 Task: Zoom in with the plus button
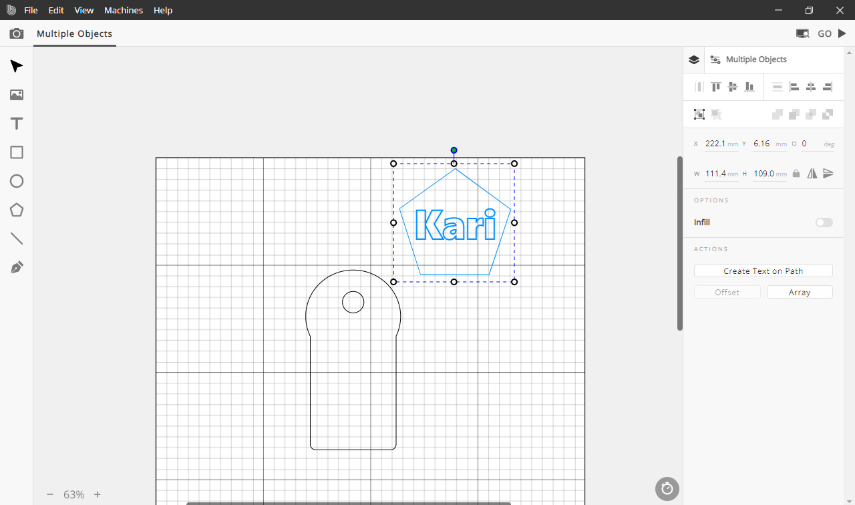98,494
